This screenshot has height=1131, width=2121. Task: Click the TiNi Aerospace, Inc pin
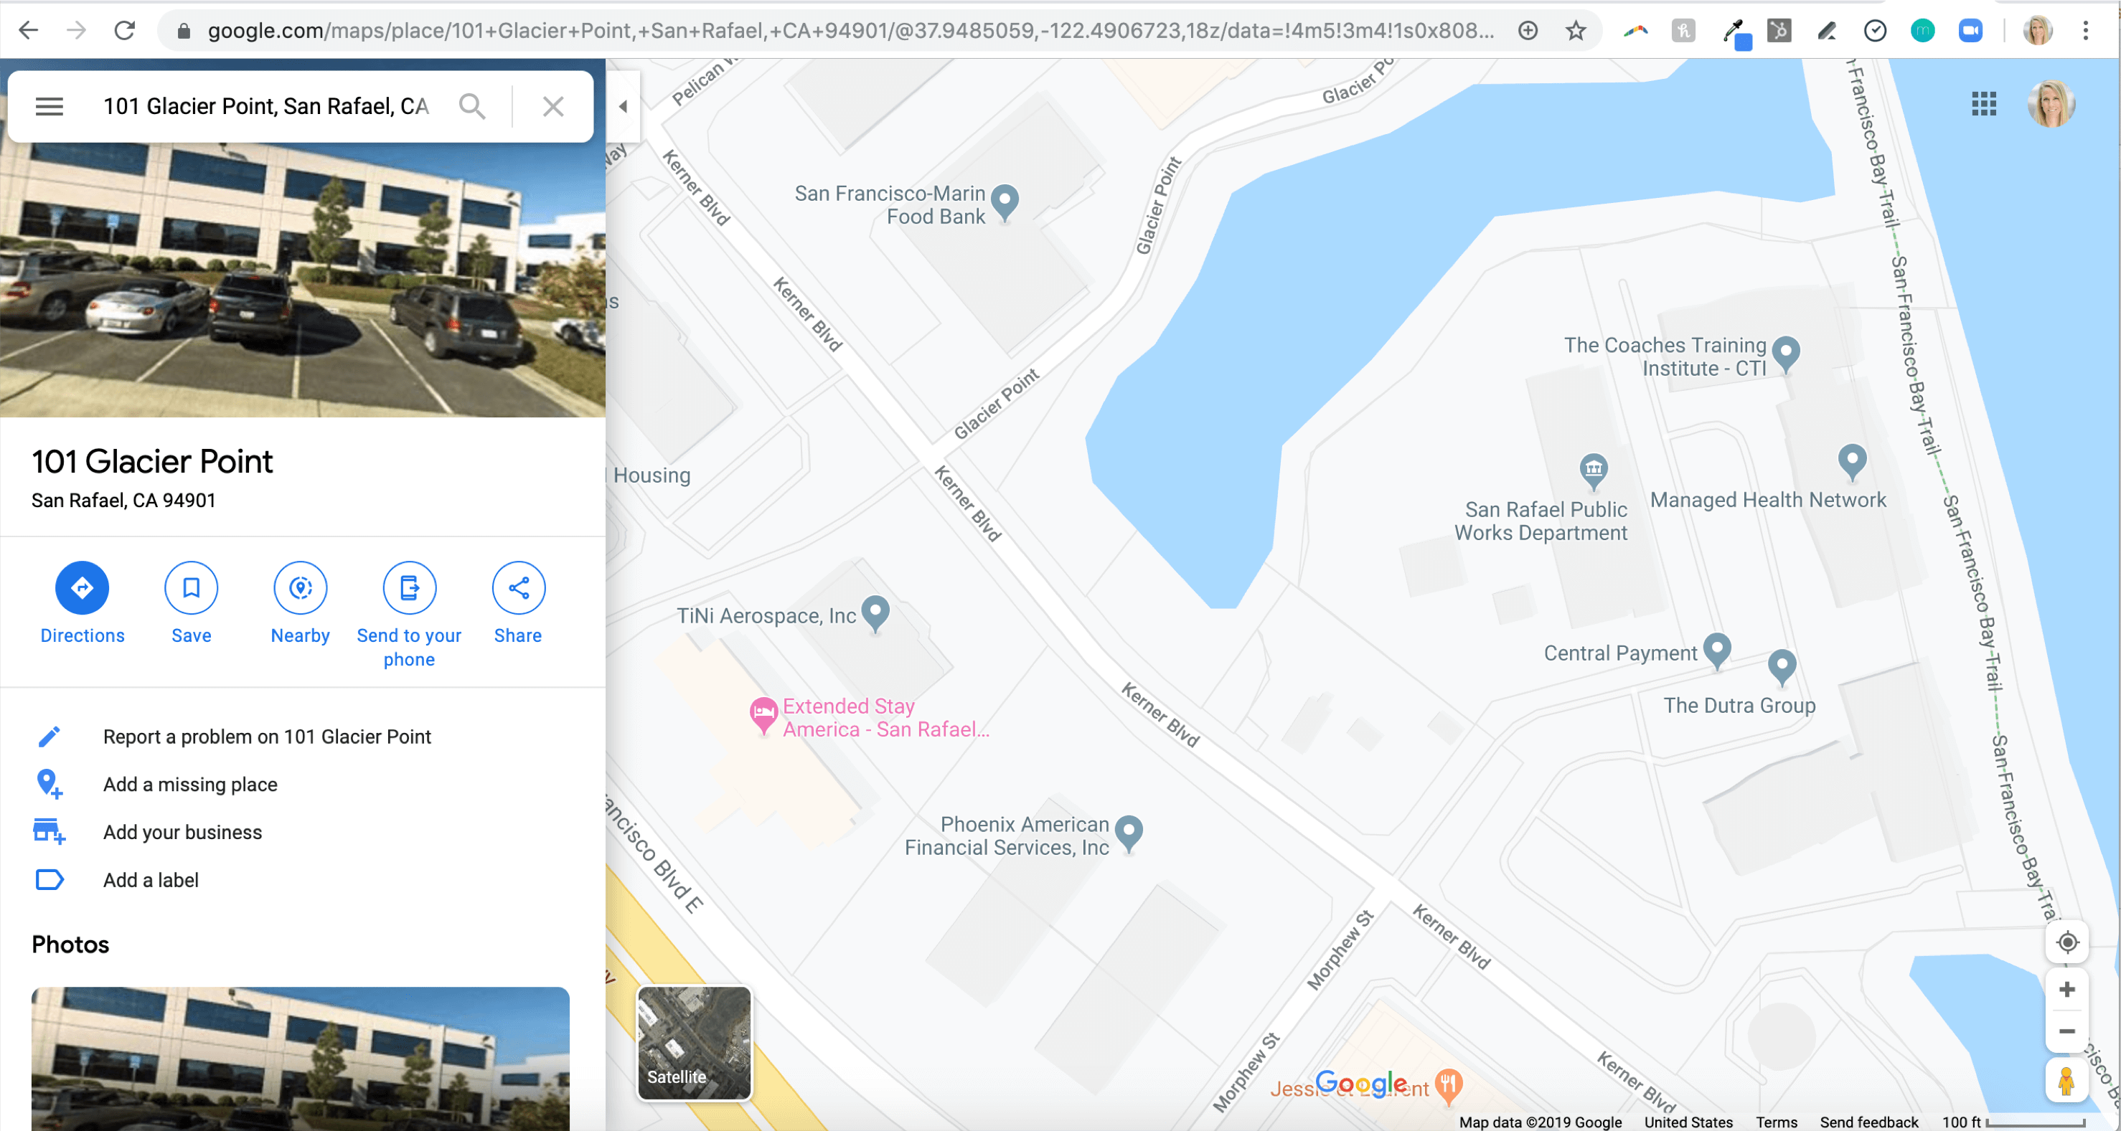[x=875, y=613]
